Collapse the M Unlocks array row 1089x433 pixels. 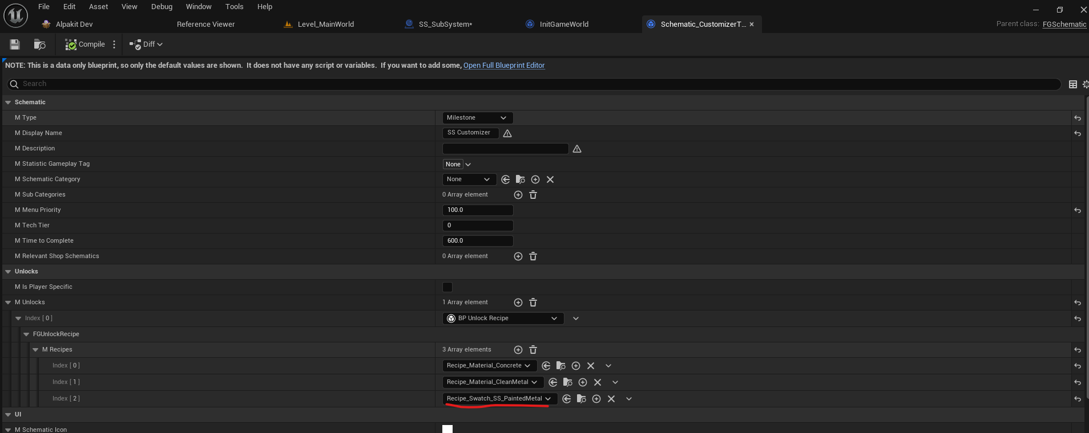8,303
